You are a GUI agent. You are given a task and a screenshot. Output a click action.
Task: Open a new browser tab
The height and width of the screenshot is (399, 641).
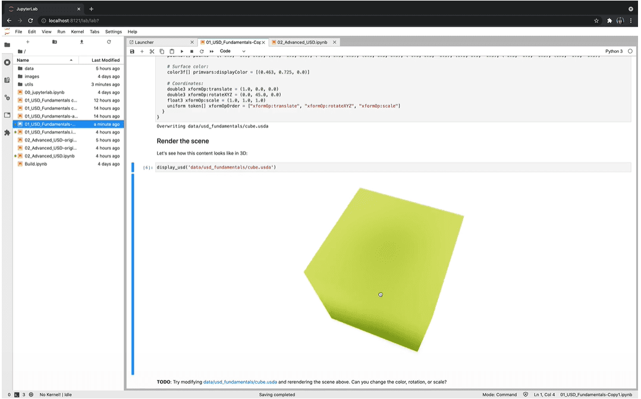(x=91, y=9)
